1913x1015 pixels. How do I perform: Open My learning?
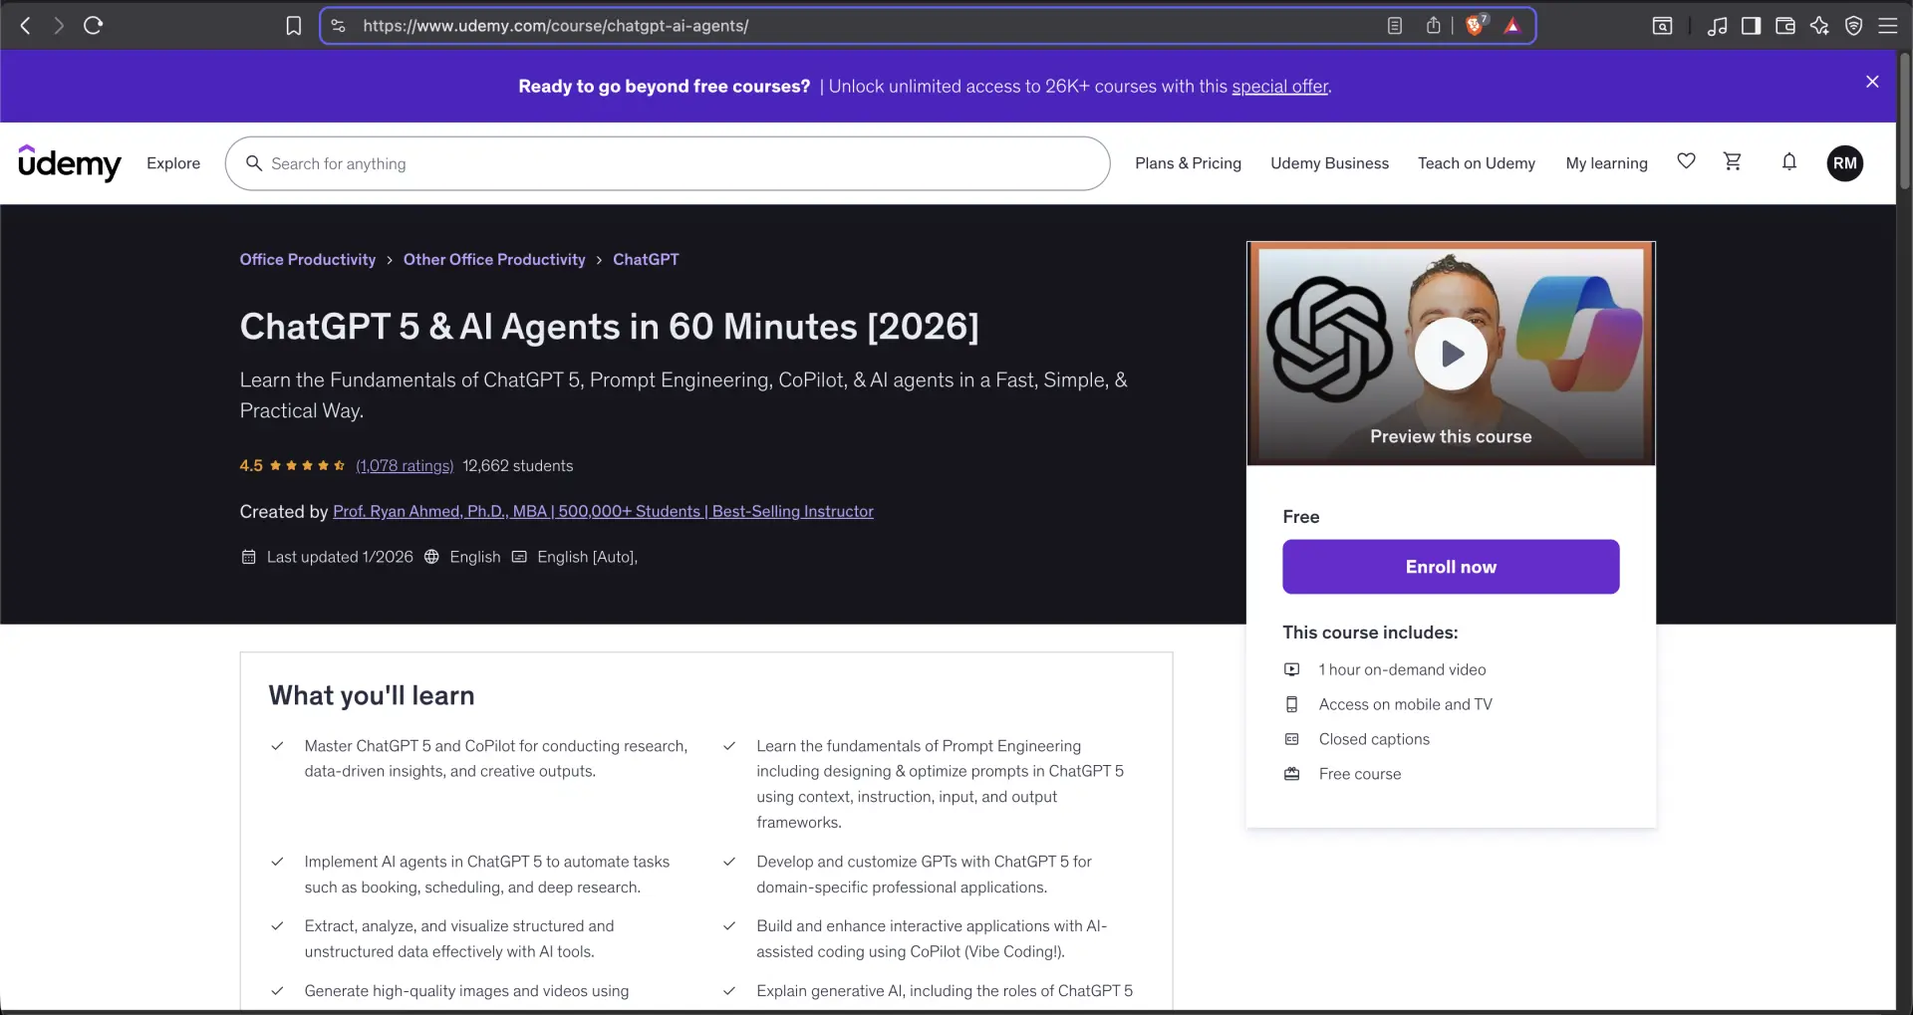pyautogui.click(x=1606, y=163)
